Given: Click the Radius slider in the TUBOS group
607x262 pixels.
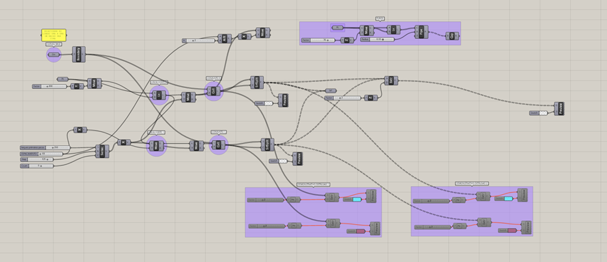Looking at the screenshot, I should tap(378, 39).
